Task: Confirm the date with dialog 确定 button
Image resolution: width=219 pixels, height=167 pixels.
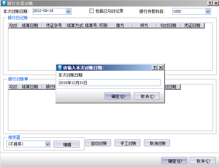Action: (118, 96)
